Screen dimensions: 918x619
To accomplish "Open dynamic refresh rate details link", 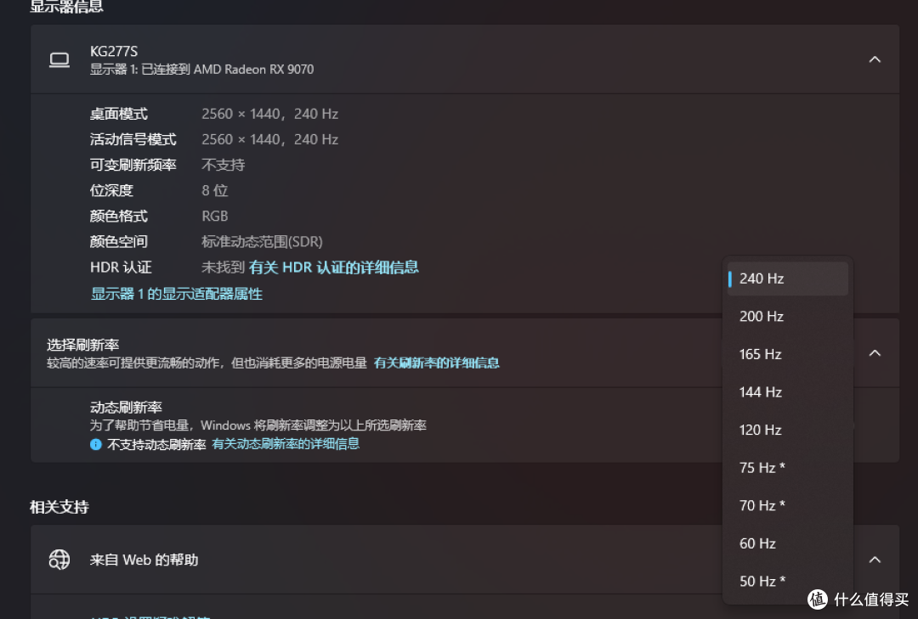I will [x=286, y=444].
